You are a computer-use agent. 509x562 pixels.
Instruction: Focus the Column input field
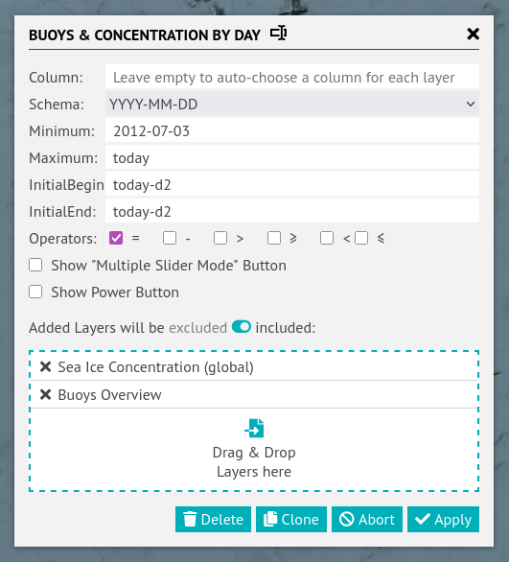(x=292, y=77)
